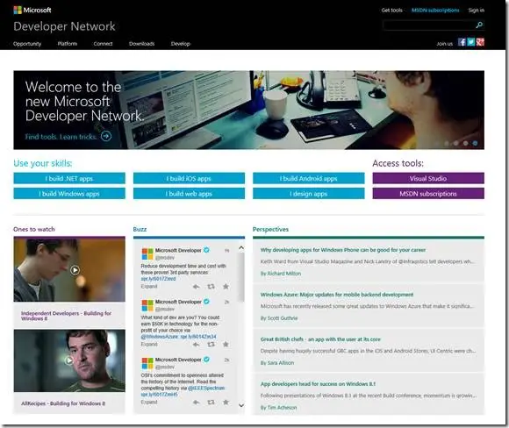Open MSDN subscriptions in the top header
This screenshot has width=509, height=428.
point(435,10)
